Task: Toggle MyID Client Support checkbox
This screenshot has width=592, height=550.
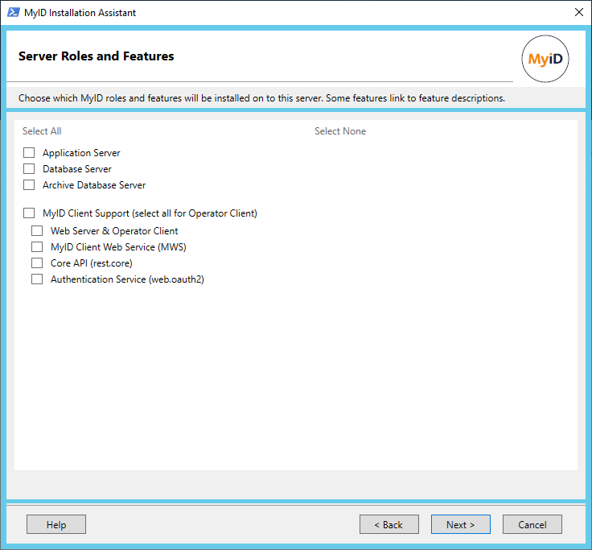Action: coord(29,213)
